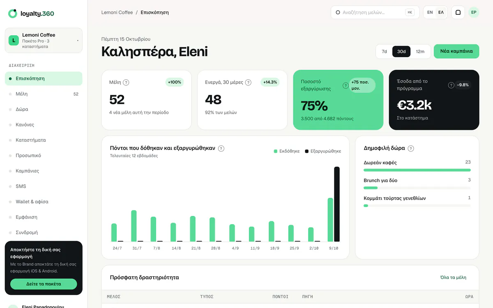Select the 12m time range
This screenshot has height=308, width=493.
pos(420,51)
